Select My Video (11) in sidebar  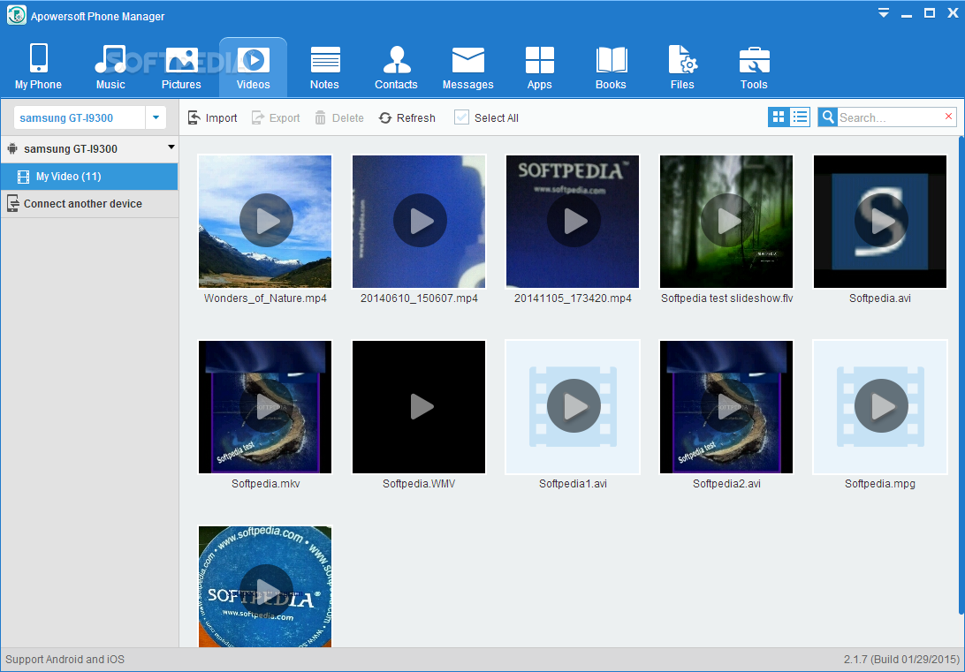(x=89, y=177)
